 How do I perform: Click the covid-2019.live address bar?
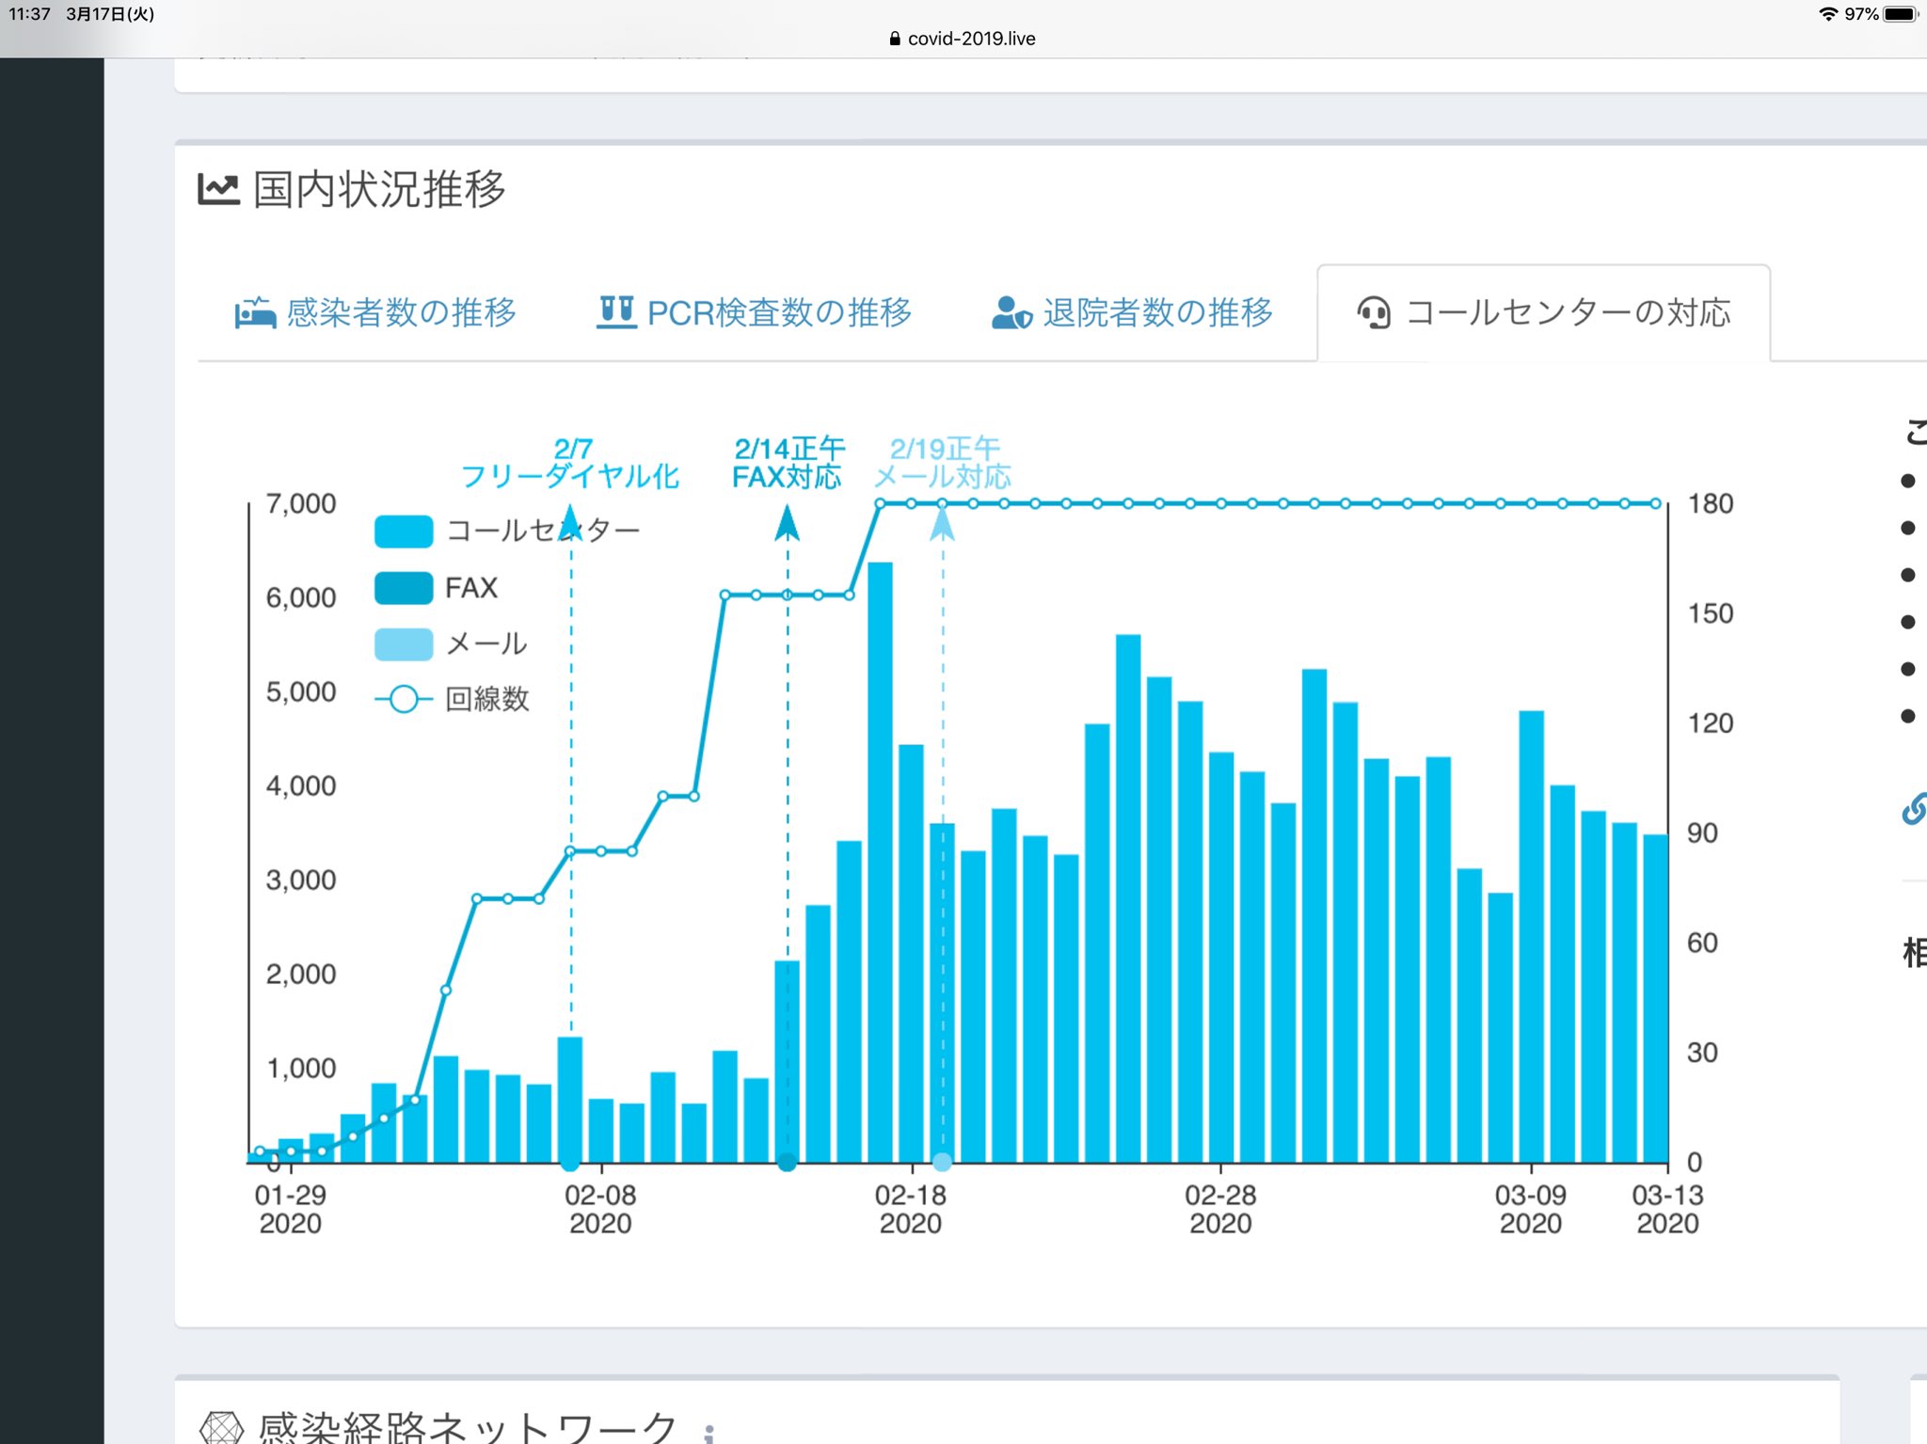(x=963, y=39)
